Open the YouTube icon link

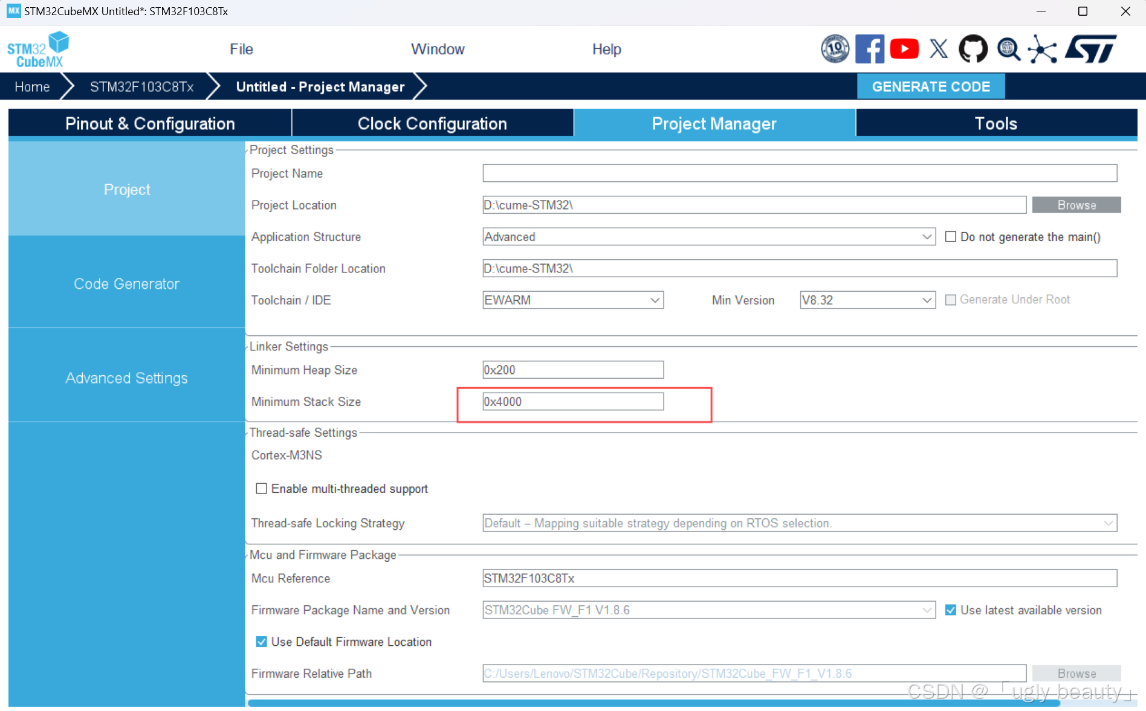pyautogui.click(x=904, y=49)
